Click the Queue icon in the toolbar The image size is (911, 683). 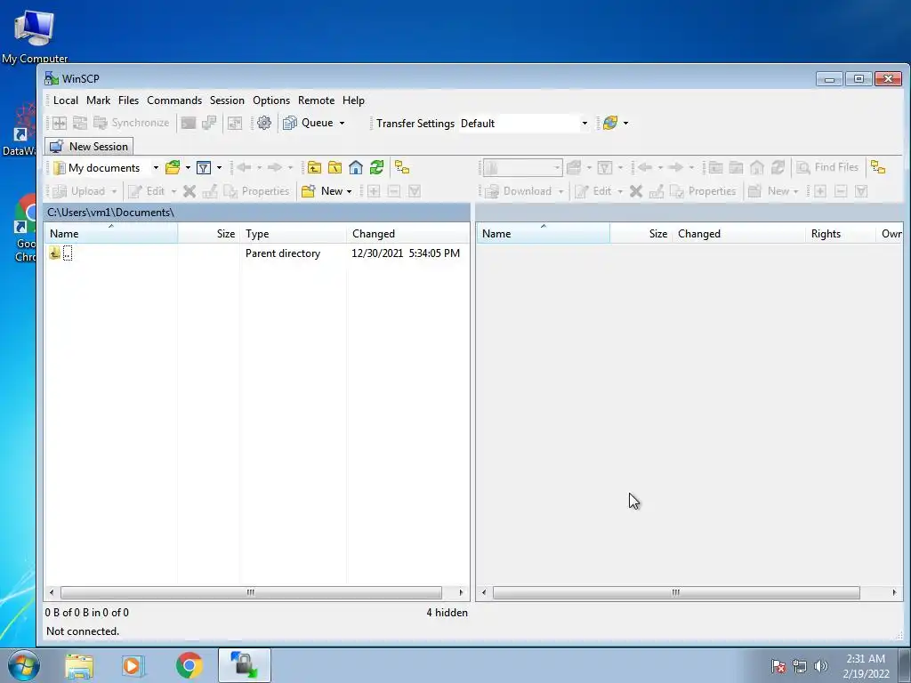click(290, 123)
